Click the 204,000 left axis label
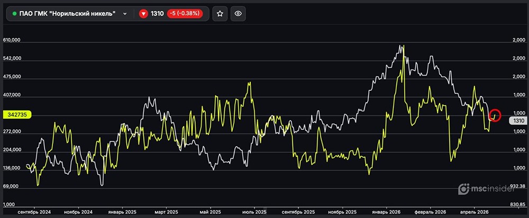 pyautogui.click(x=12, y=150)
